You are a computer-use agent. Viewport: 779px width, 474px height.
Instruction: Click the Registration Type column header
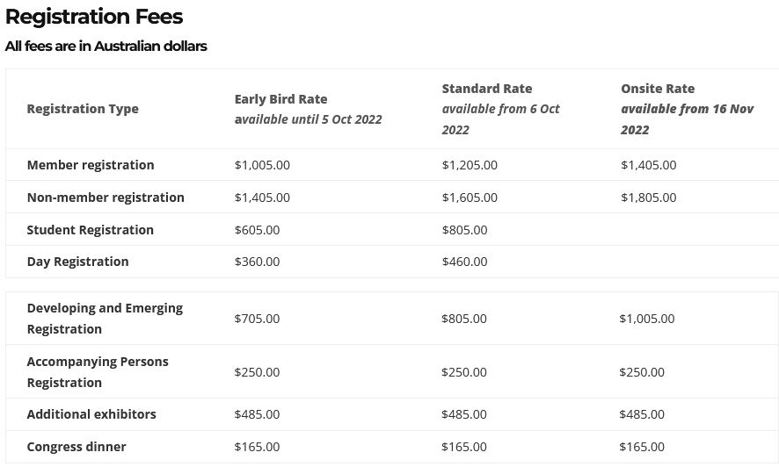coord(83,109)
